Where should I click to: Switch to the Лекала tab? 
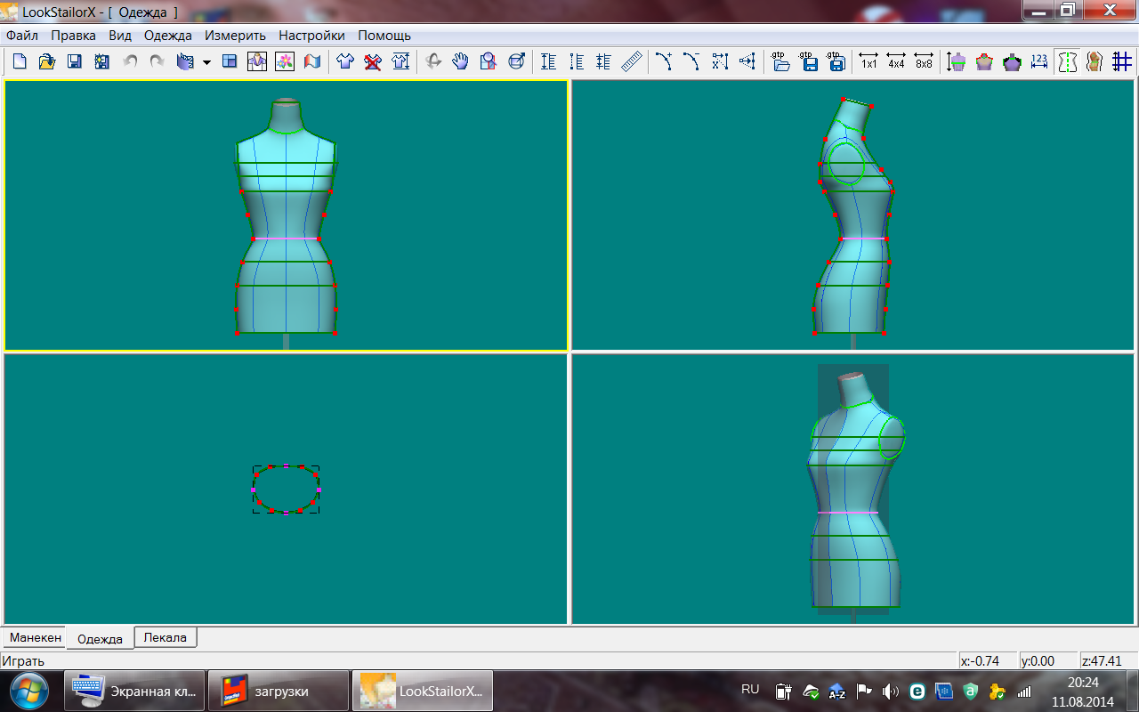click(166, 637)
